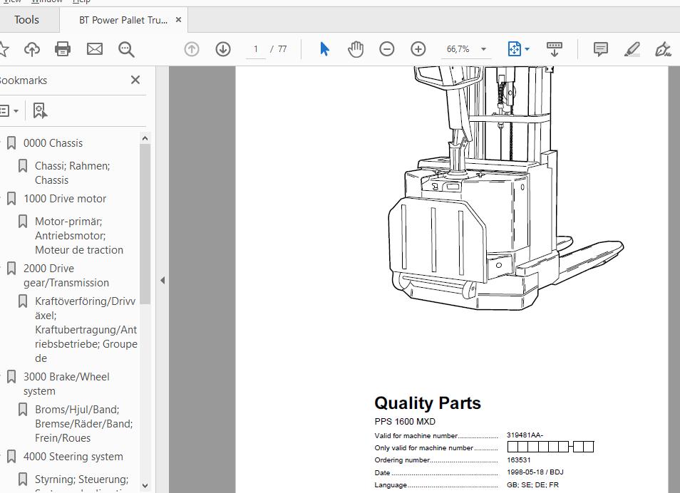The width and height of the screenshot is (680, 493).
Task: Click the ordering number 163531 value
Action: [x=519, y=460]
